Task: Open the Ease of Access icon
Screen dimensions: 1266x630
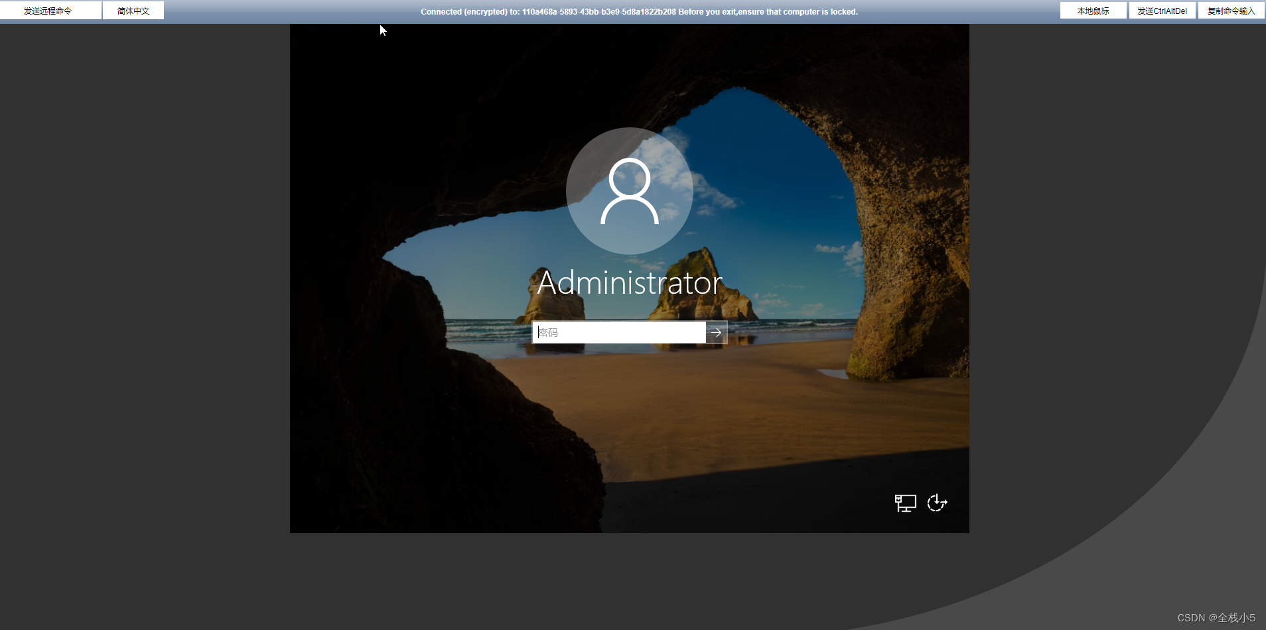Action: (x=937, y=503)
